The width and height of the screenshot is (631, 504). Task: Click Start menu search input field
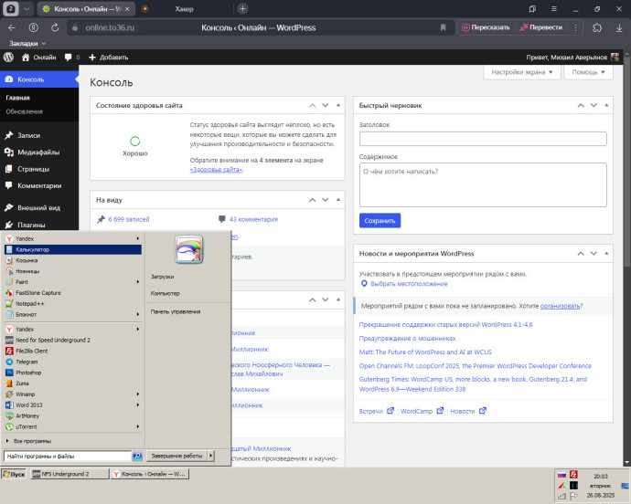tap(68, 457)
